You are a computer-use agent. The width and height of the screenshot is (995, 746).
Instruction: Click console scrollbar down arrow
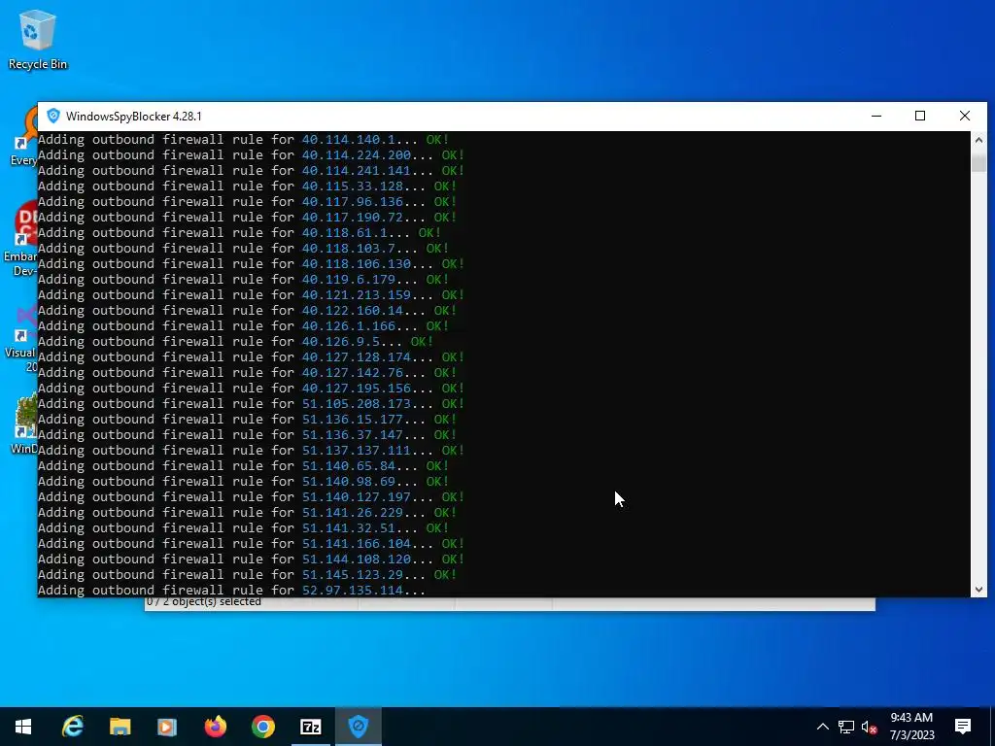tap(978, 590)
